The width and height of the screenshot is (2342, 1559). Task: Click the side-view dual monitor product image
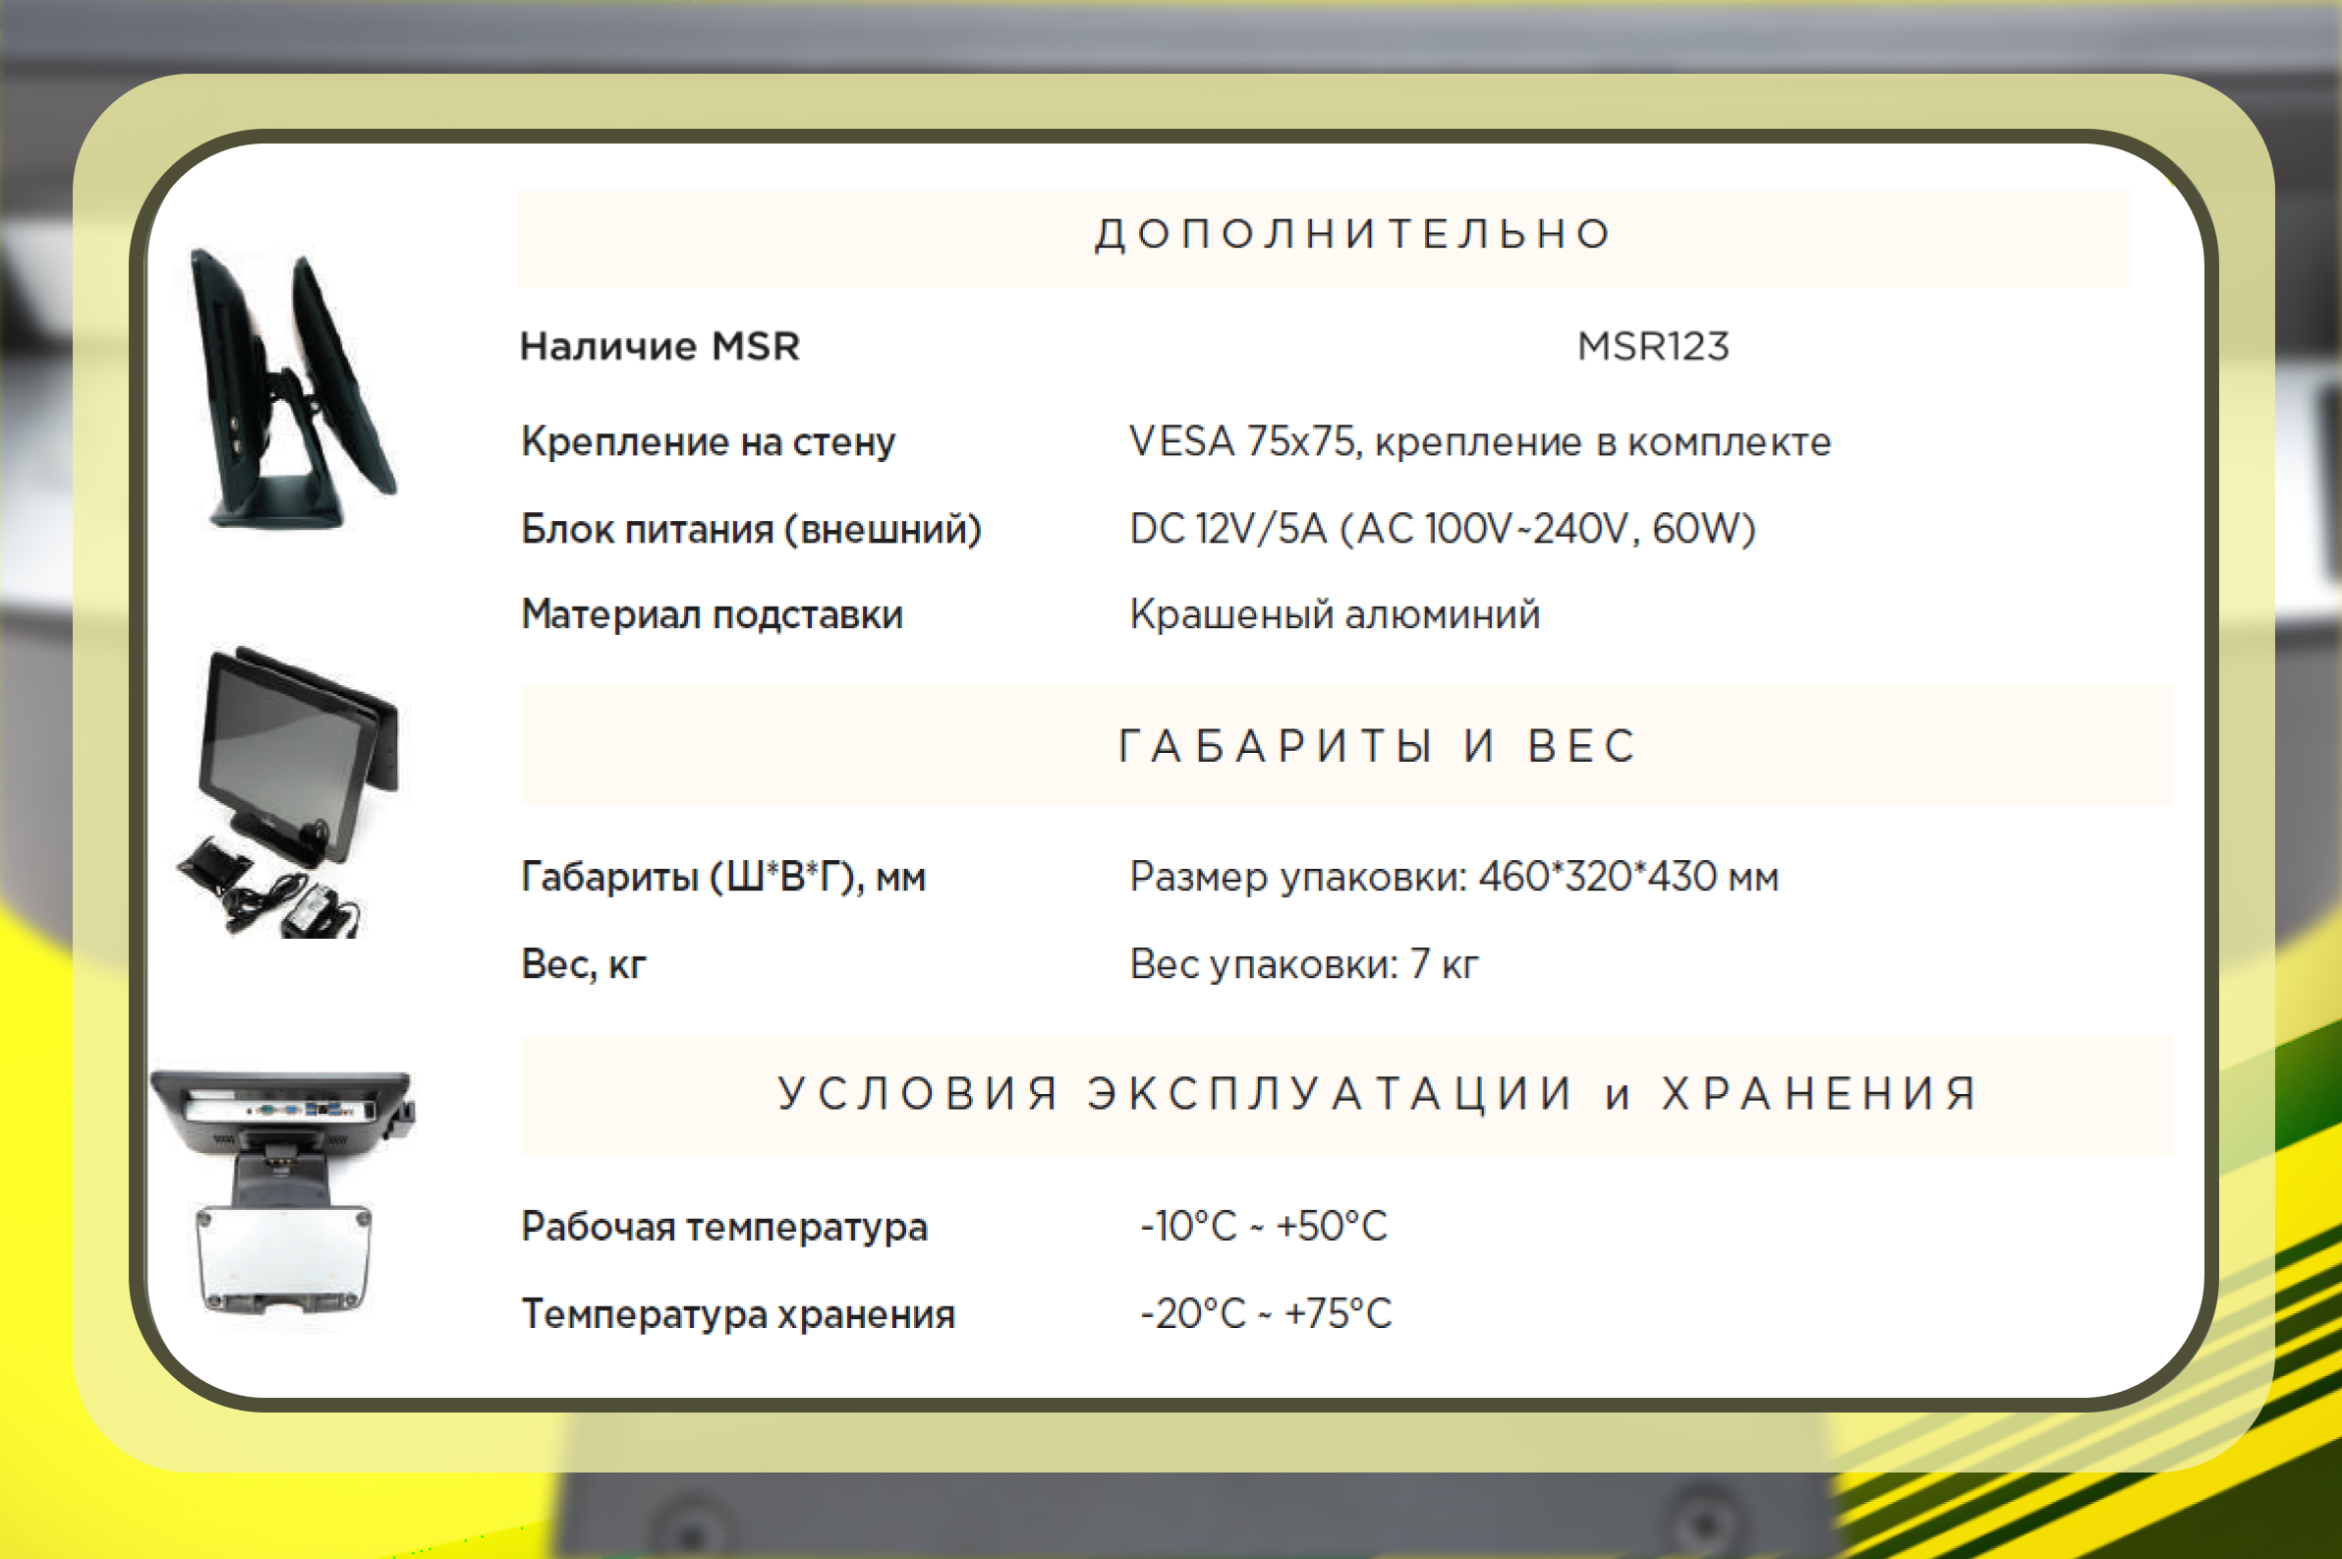tap(294, 388)
